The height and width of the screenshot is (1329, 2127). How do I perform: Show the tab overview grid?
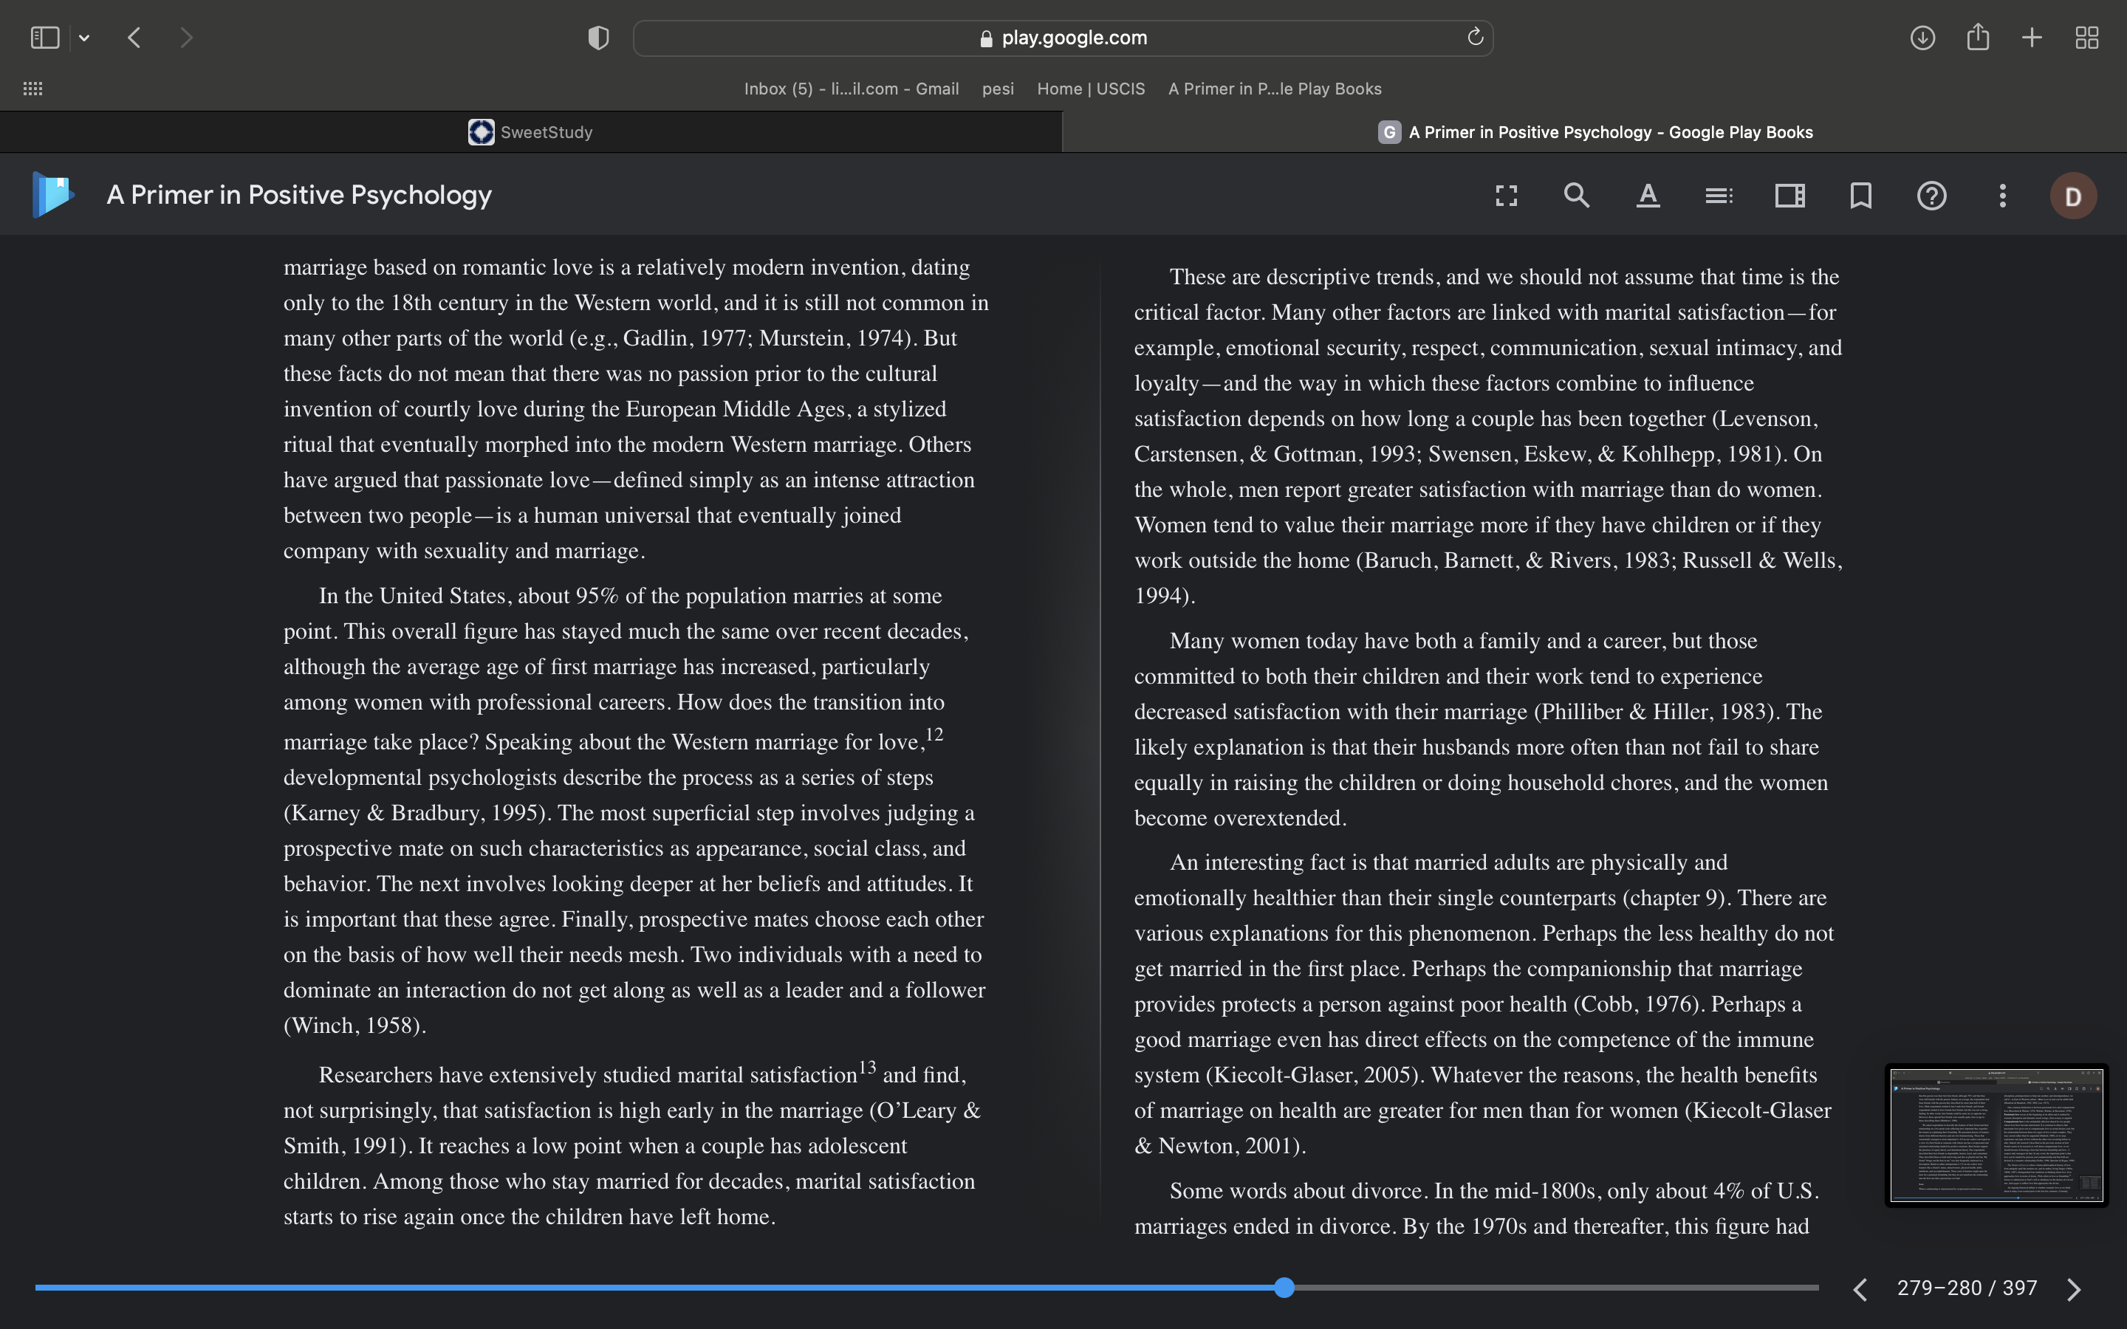coord(2086,38)
